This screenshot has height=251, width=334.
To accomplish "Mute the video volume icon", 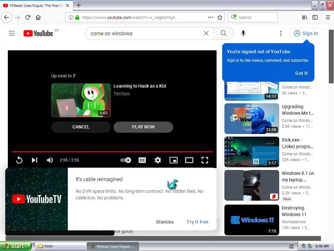I will click(x=50, y=160).
